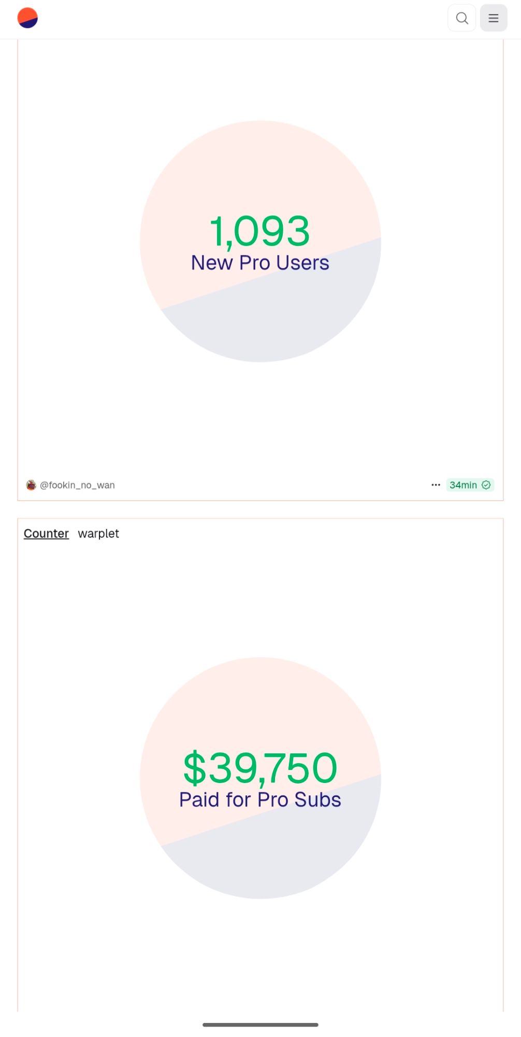Screen dimensions: 521x1037
Task: Click the pink top area of the New Pro Users circle
Action: pyautogui.click(x=259, y=166)
